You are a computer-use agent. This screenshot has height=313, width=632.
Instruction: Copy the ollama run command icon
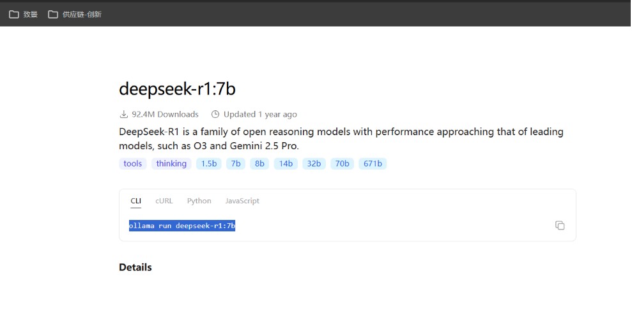(559, 225)
